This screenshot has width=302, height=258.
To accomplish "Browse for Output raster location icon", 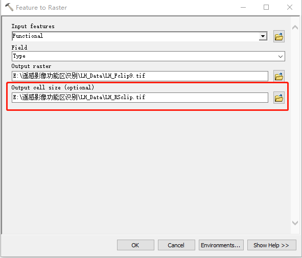I will [x=279, y=76].
